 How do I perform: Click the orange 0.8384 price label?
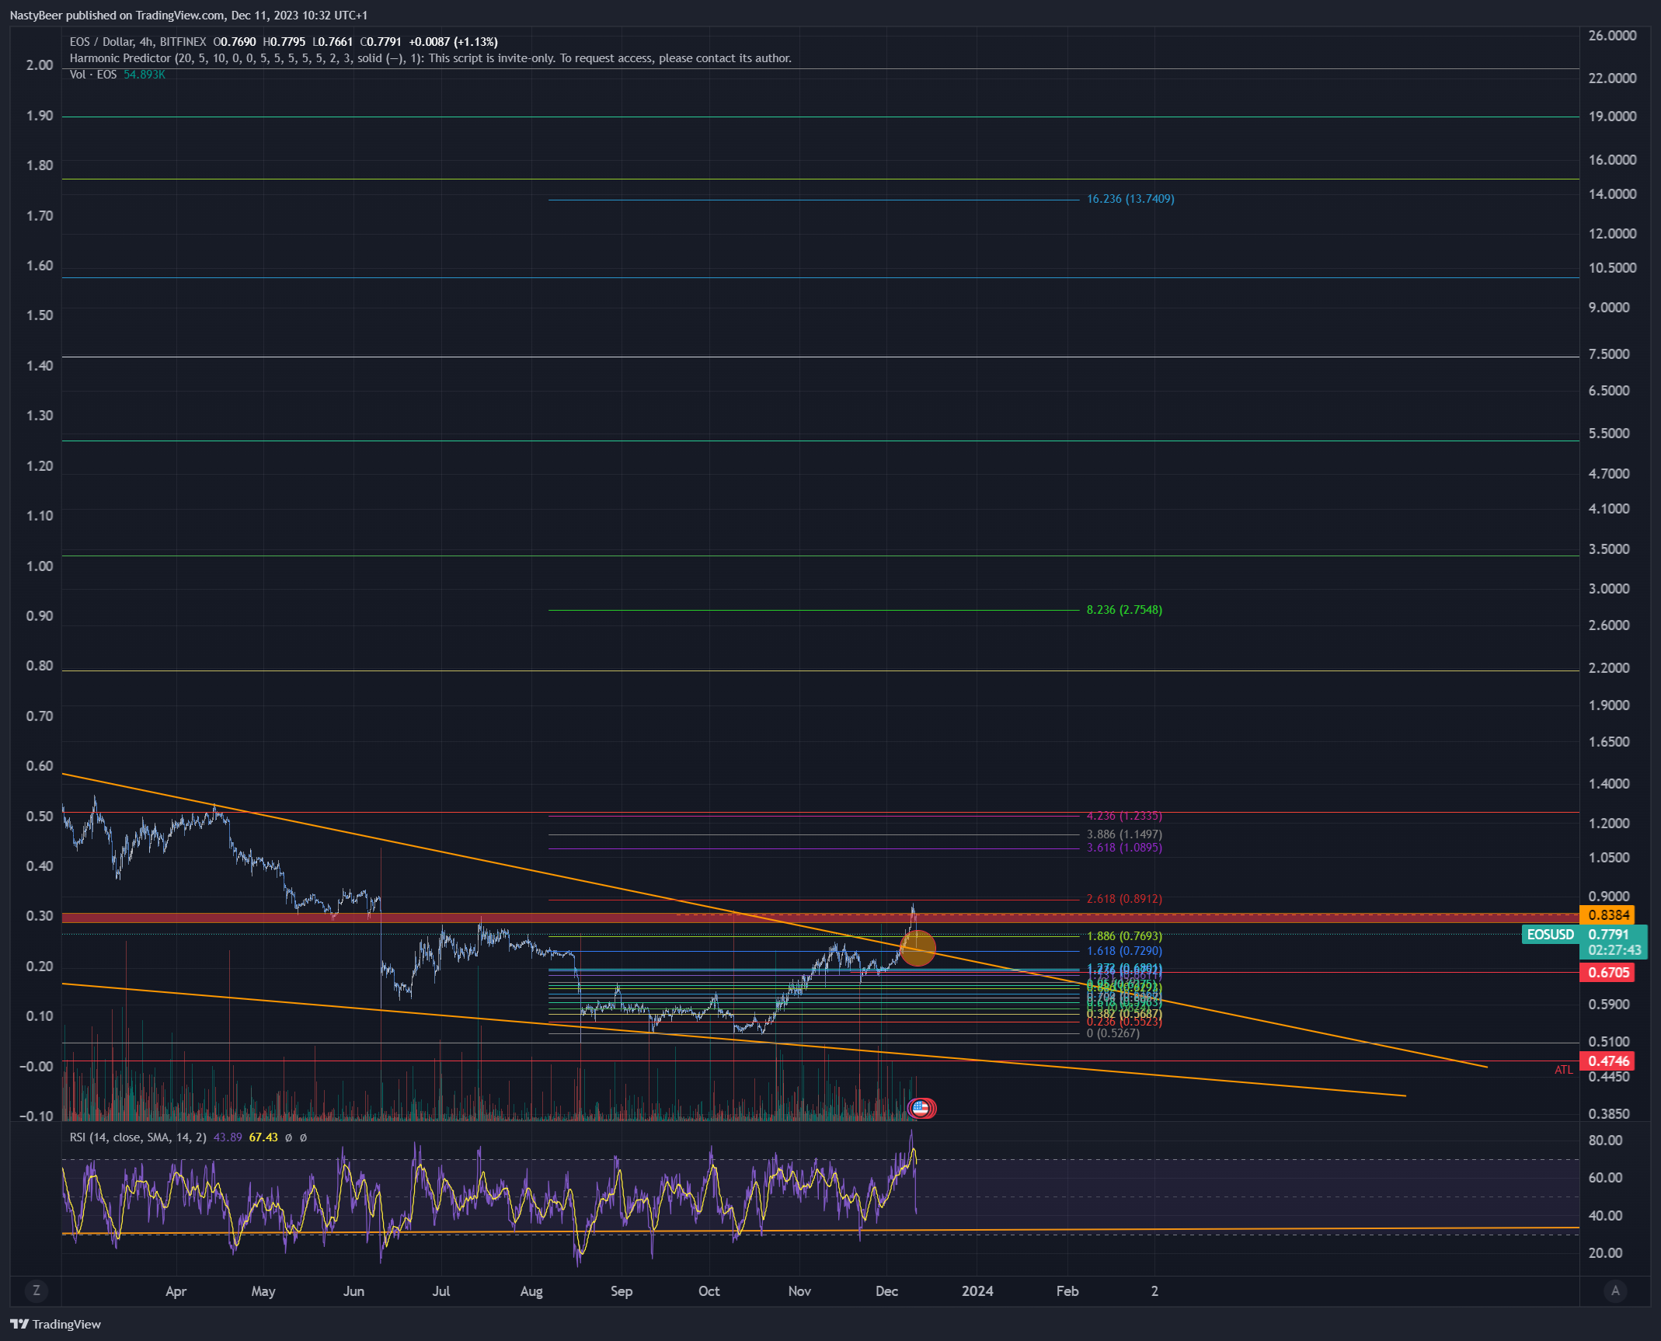1607,915
